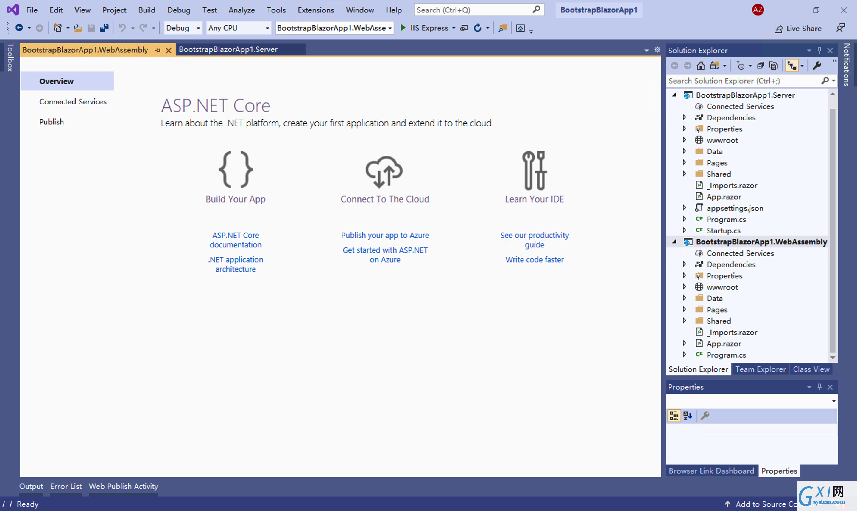
Task: Expand the appsettings.json node
Action: tap(684, 208)
